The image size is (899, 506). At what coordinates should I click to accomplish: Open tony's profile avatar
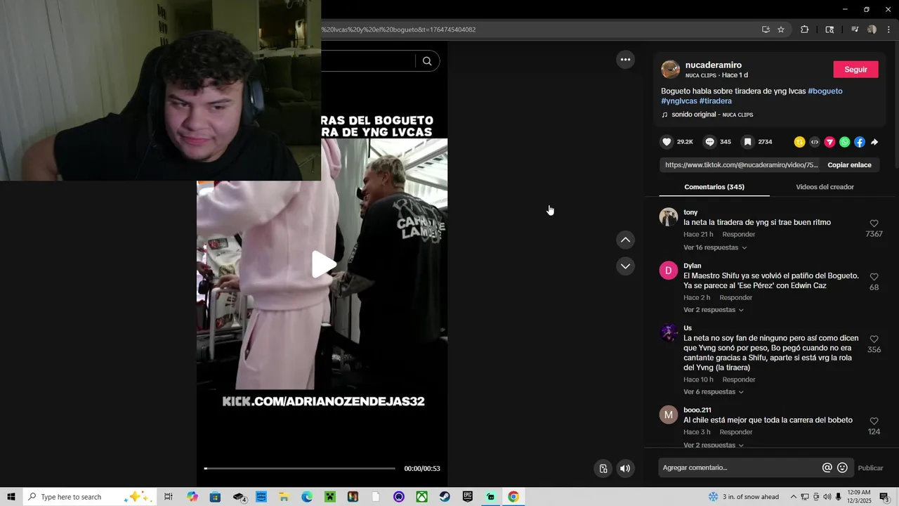pos(668,217)
